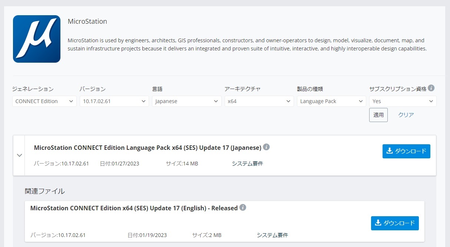
Task: Click the download arrow icon on the English update button
Action: pos(377,223)
